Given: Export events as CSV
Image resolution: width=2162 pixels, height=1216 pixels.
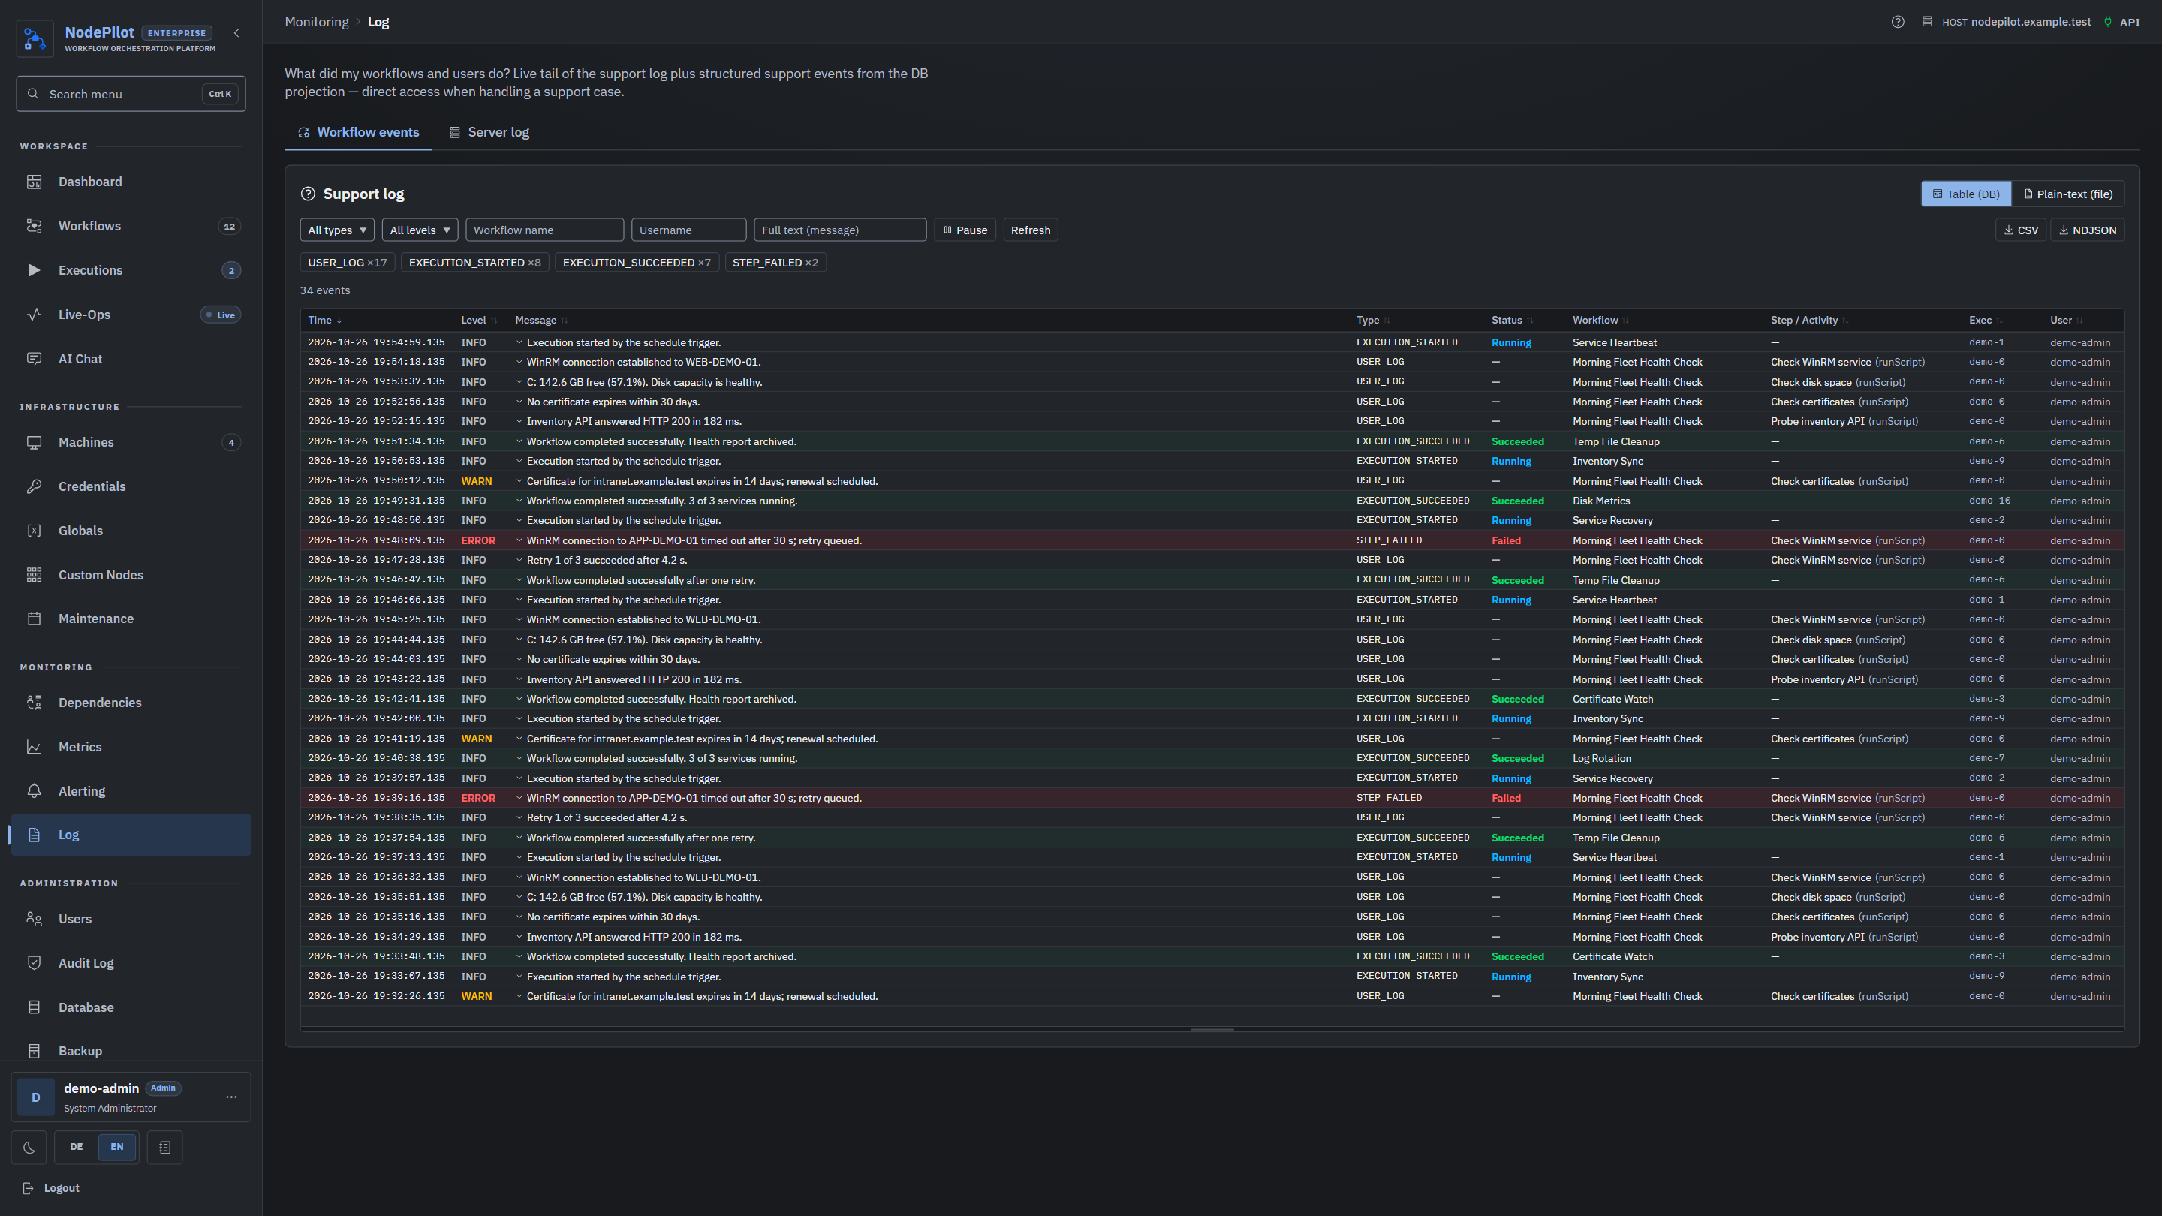Looking at the screenshot, I should [2021, 230].
